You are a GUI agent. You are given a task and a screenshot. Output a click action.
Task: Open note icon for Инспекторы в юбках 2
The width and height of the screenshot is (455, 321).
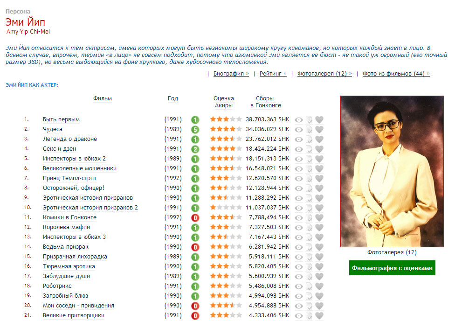pos(309,159)
